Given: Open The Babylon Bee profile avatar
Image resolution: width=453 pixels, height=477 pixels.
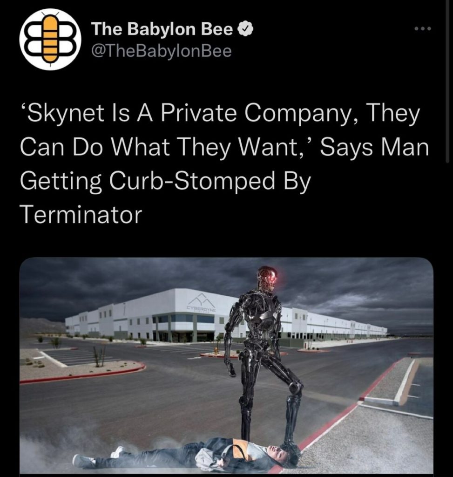Looking at the screenshot, I should coord(50,40).
